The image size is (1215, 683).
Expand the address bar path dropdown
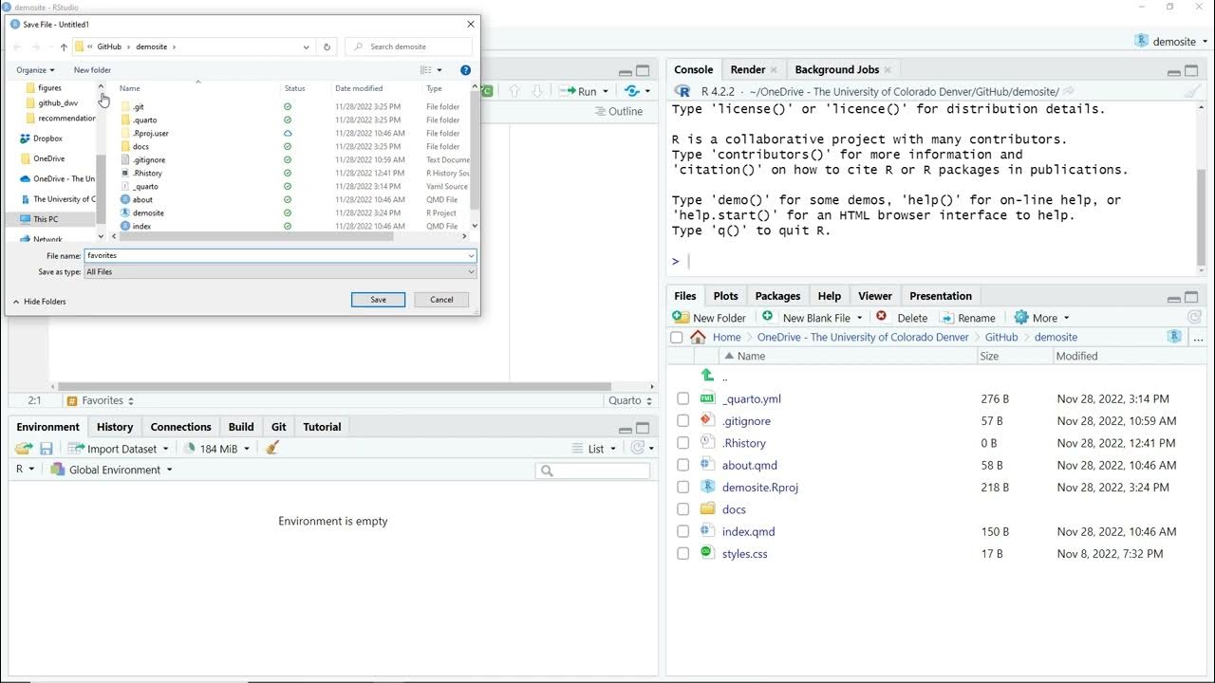[306, 46]
